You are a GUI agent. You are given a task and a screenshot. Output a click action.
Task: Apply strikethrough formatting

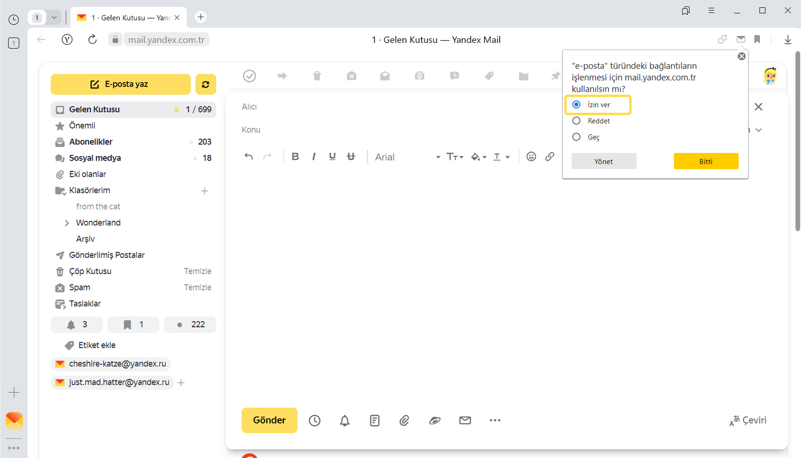pyautogui.click(x=351, y=156)
